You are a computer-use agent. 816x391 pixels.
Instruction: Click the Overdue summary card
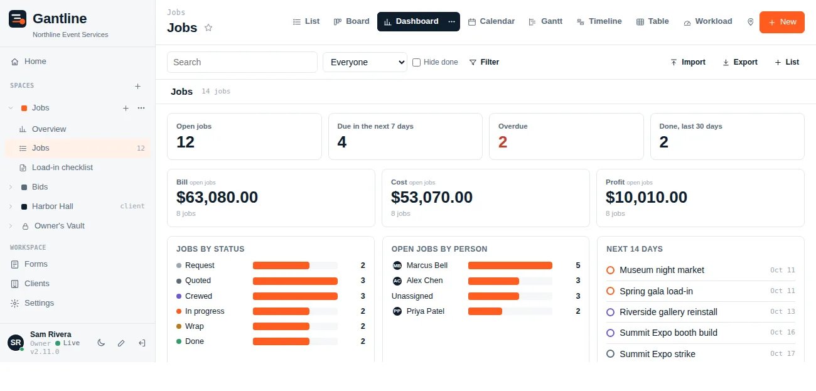coord(566,136)
